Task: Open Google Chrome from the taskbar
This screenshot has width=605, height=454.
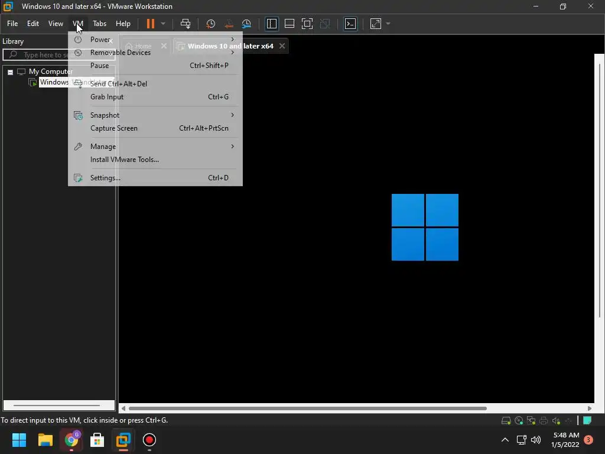Action: (x=71, y=440)
